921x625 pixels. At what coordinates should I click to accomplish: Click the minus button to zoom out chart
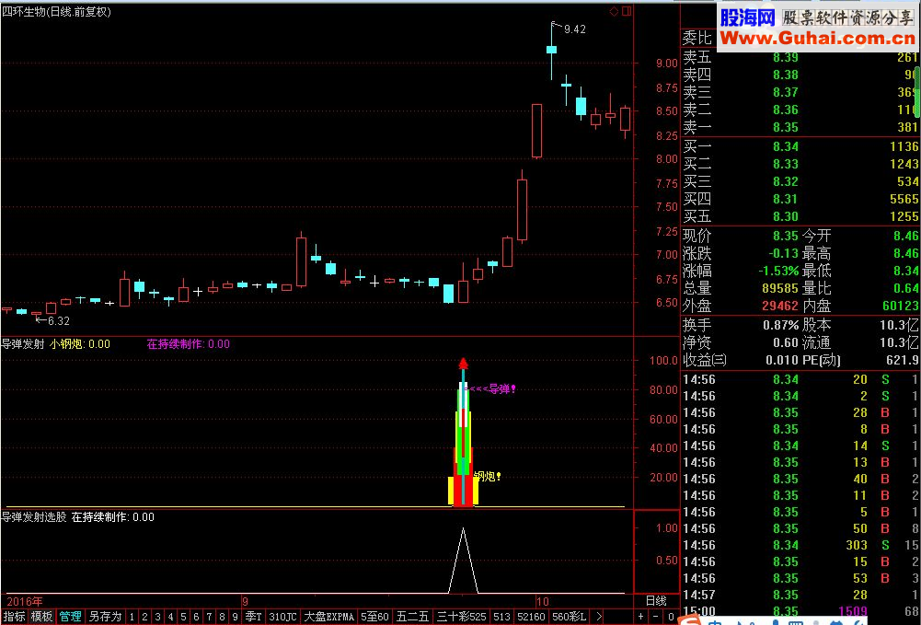click(x=656, y=617)
